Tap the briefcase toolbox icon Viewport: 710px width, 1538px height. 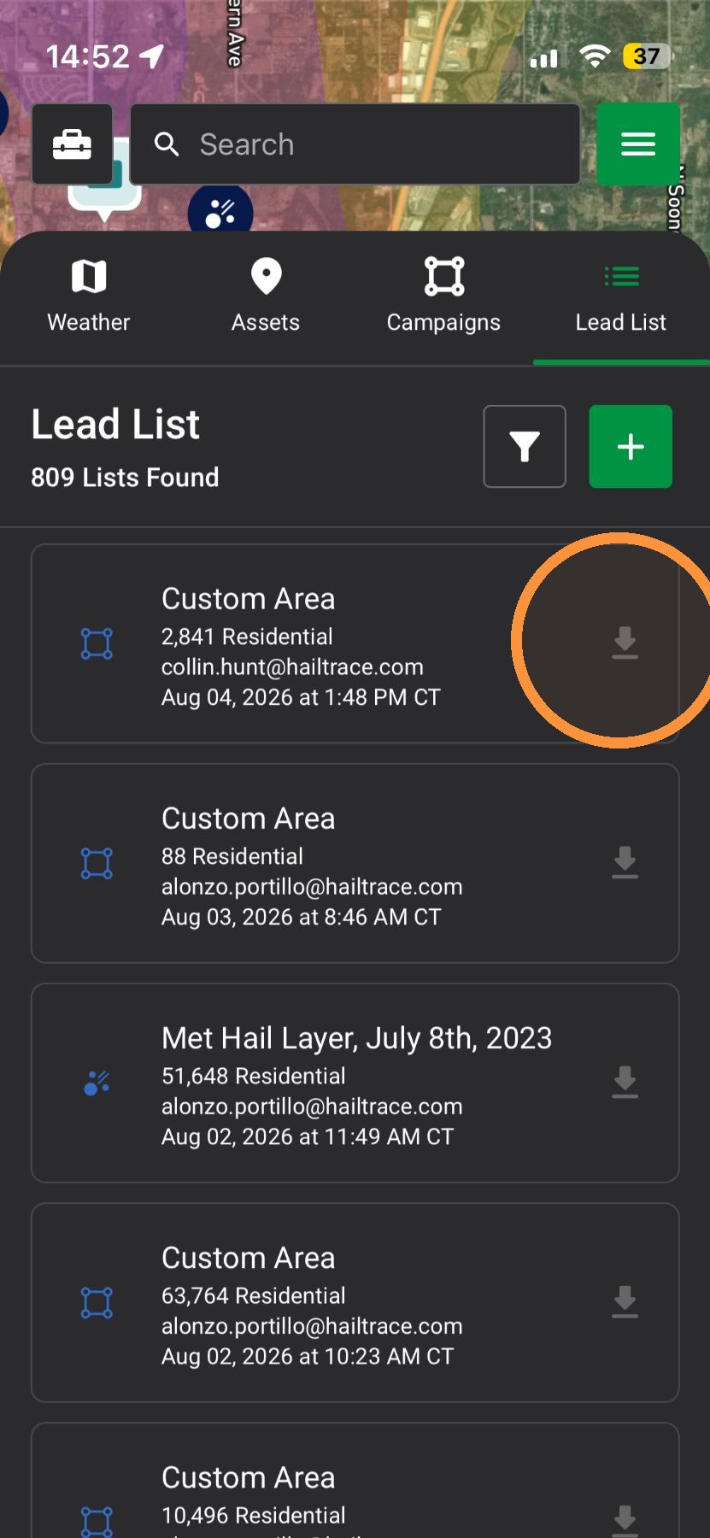click(x=72, y=144)
